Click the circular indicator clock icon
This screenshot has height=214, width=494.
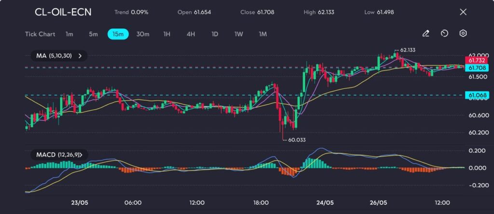point(444,34)
